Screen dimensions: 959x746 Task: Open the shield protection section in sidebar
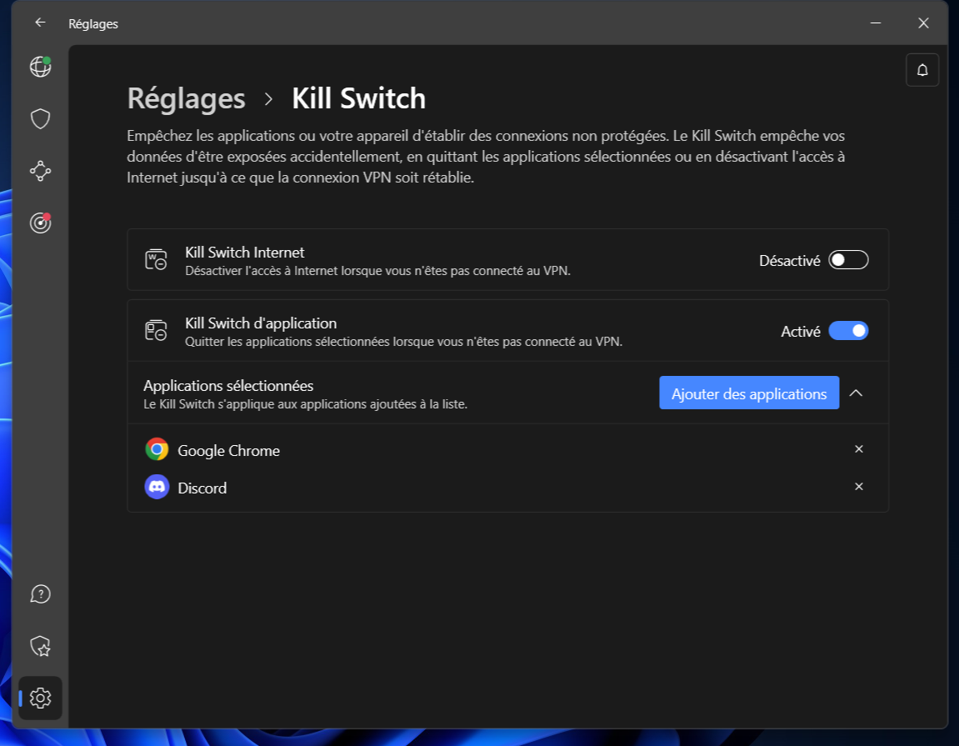[40, 118]
